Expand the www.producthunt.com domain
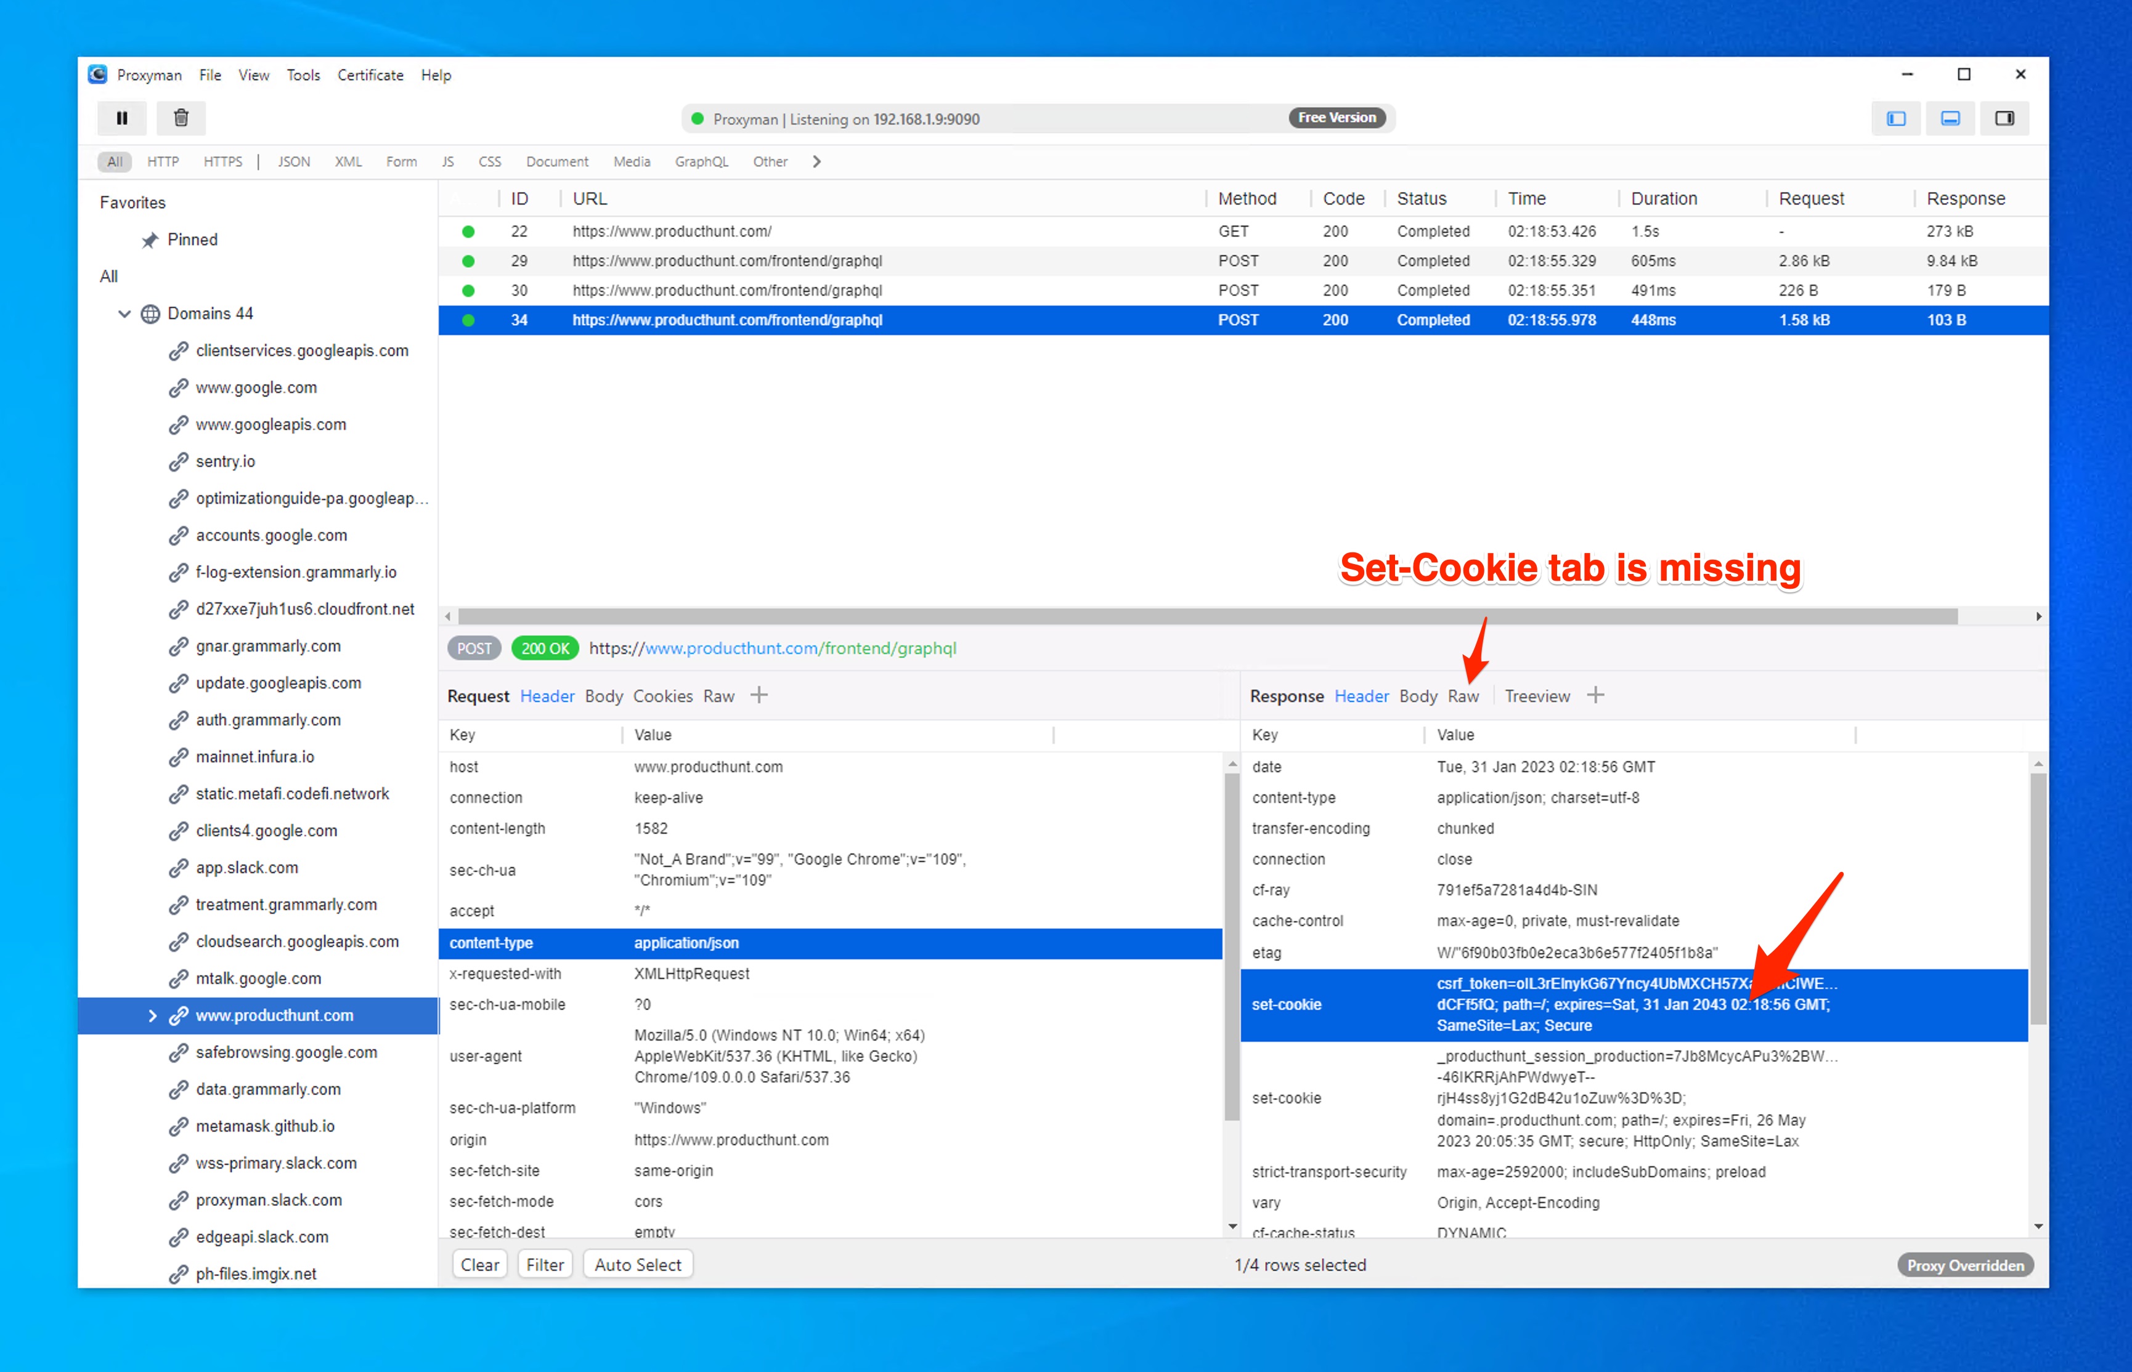Image resolution: width=2132 pixels, height=1372 pixels. pos(152,1015)
